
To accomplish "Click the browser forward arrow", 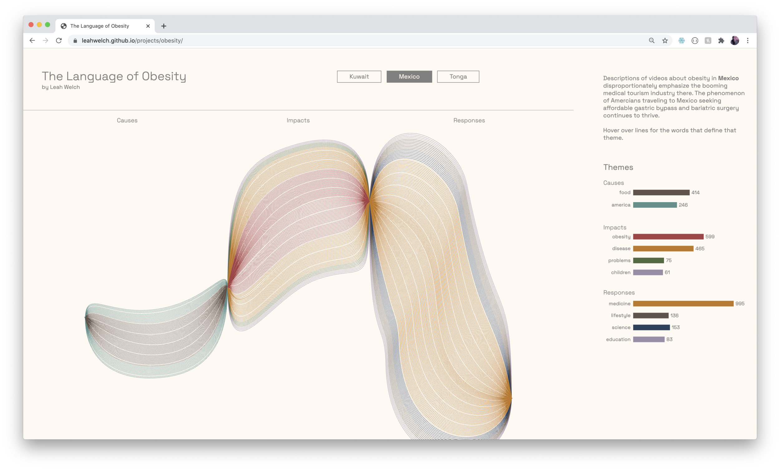I will click(46, 41).
